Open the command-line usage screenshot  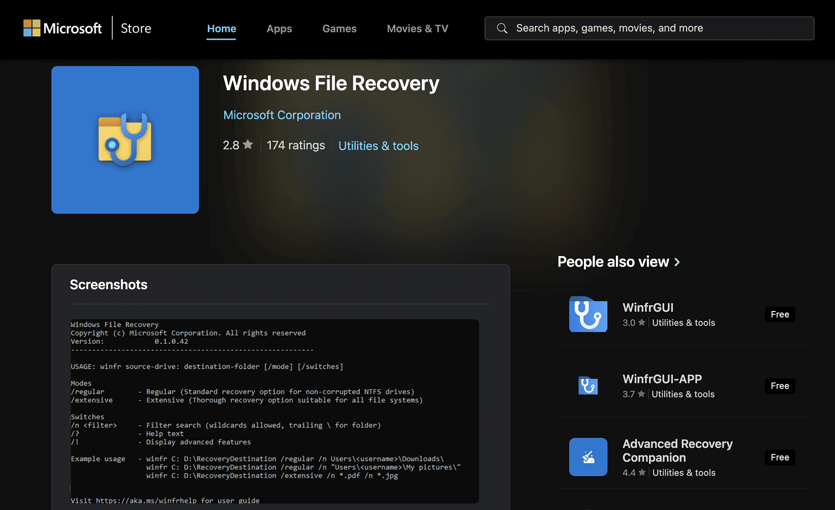pos(275,410)
